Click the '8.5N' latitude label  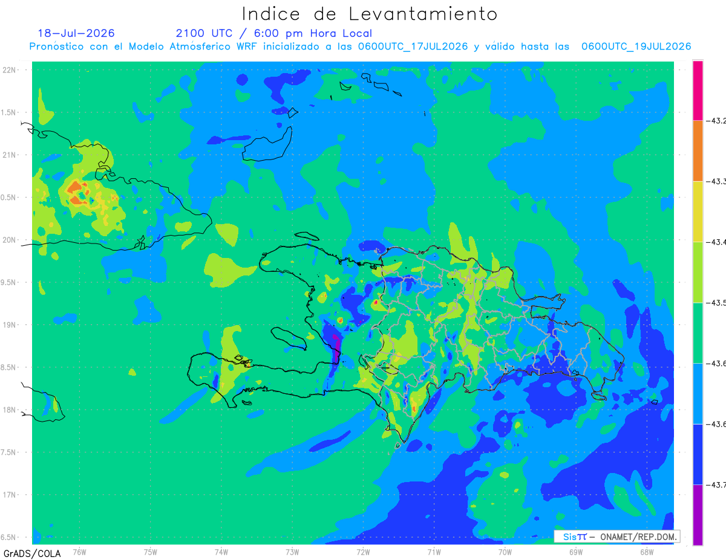(x=8, y=367)
